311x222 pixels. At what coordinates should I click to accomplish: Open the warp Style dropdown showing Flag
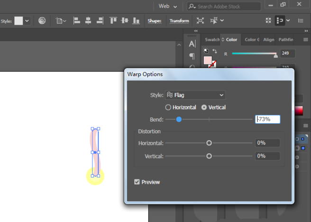(195, 95)
